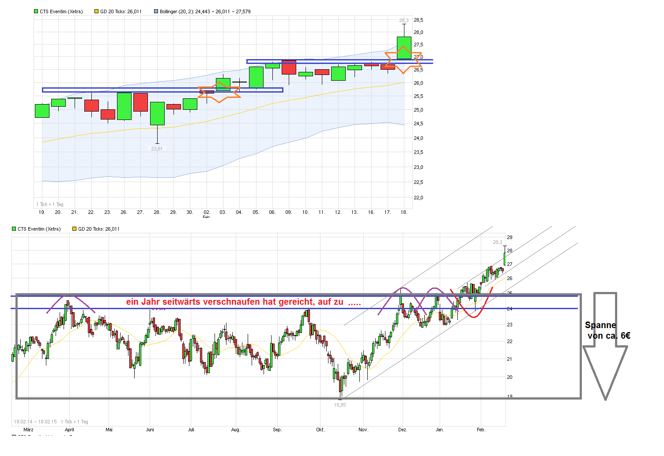Click the green CTS Eventim icon on lower chart legend
Viewport: 664px width, 456px height.
point(14,228)
